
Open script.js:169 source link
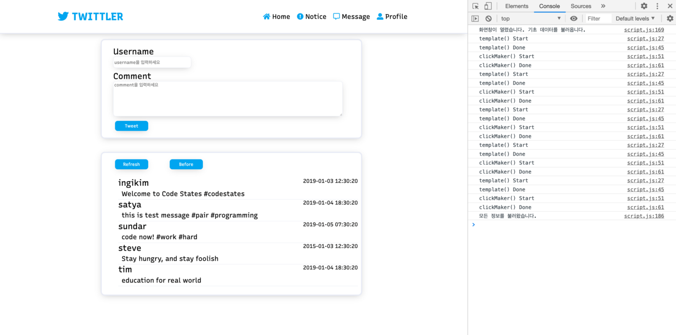(644, 30)
